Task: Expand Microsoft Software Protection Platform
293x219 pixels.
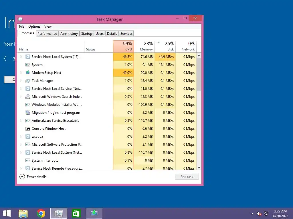Action: (x=21, y=145)
